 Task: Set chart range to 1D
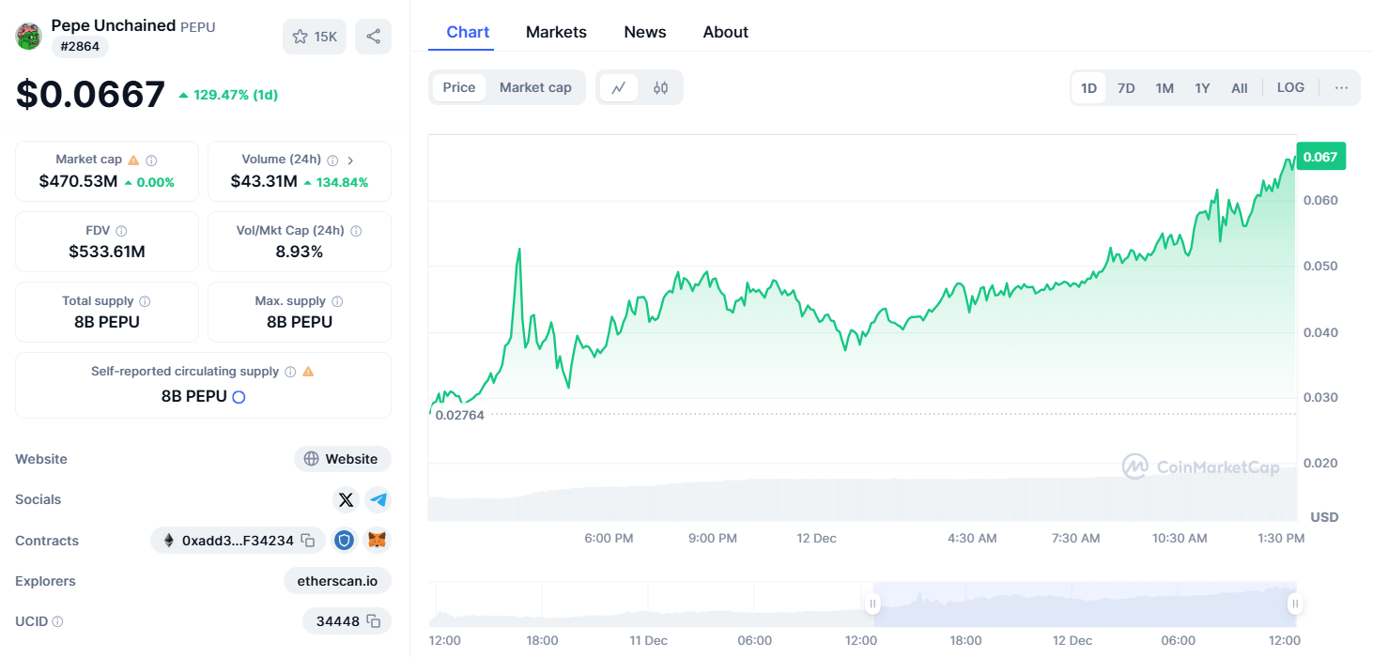click(1088, 88)
